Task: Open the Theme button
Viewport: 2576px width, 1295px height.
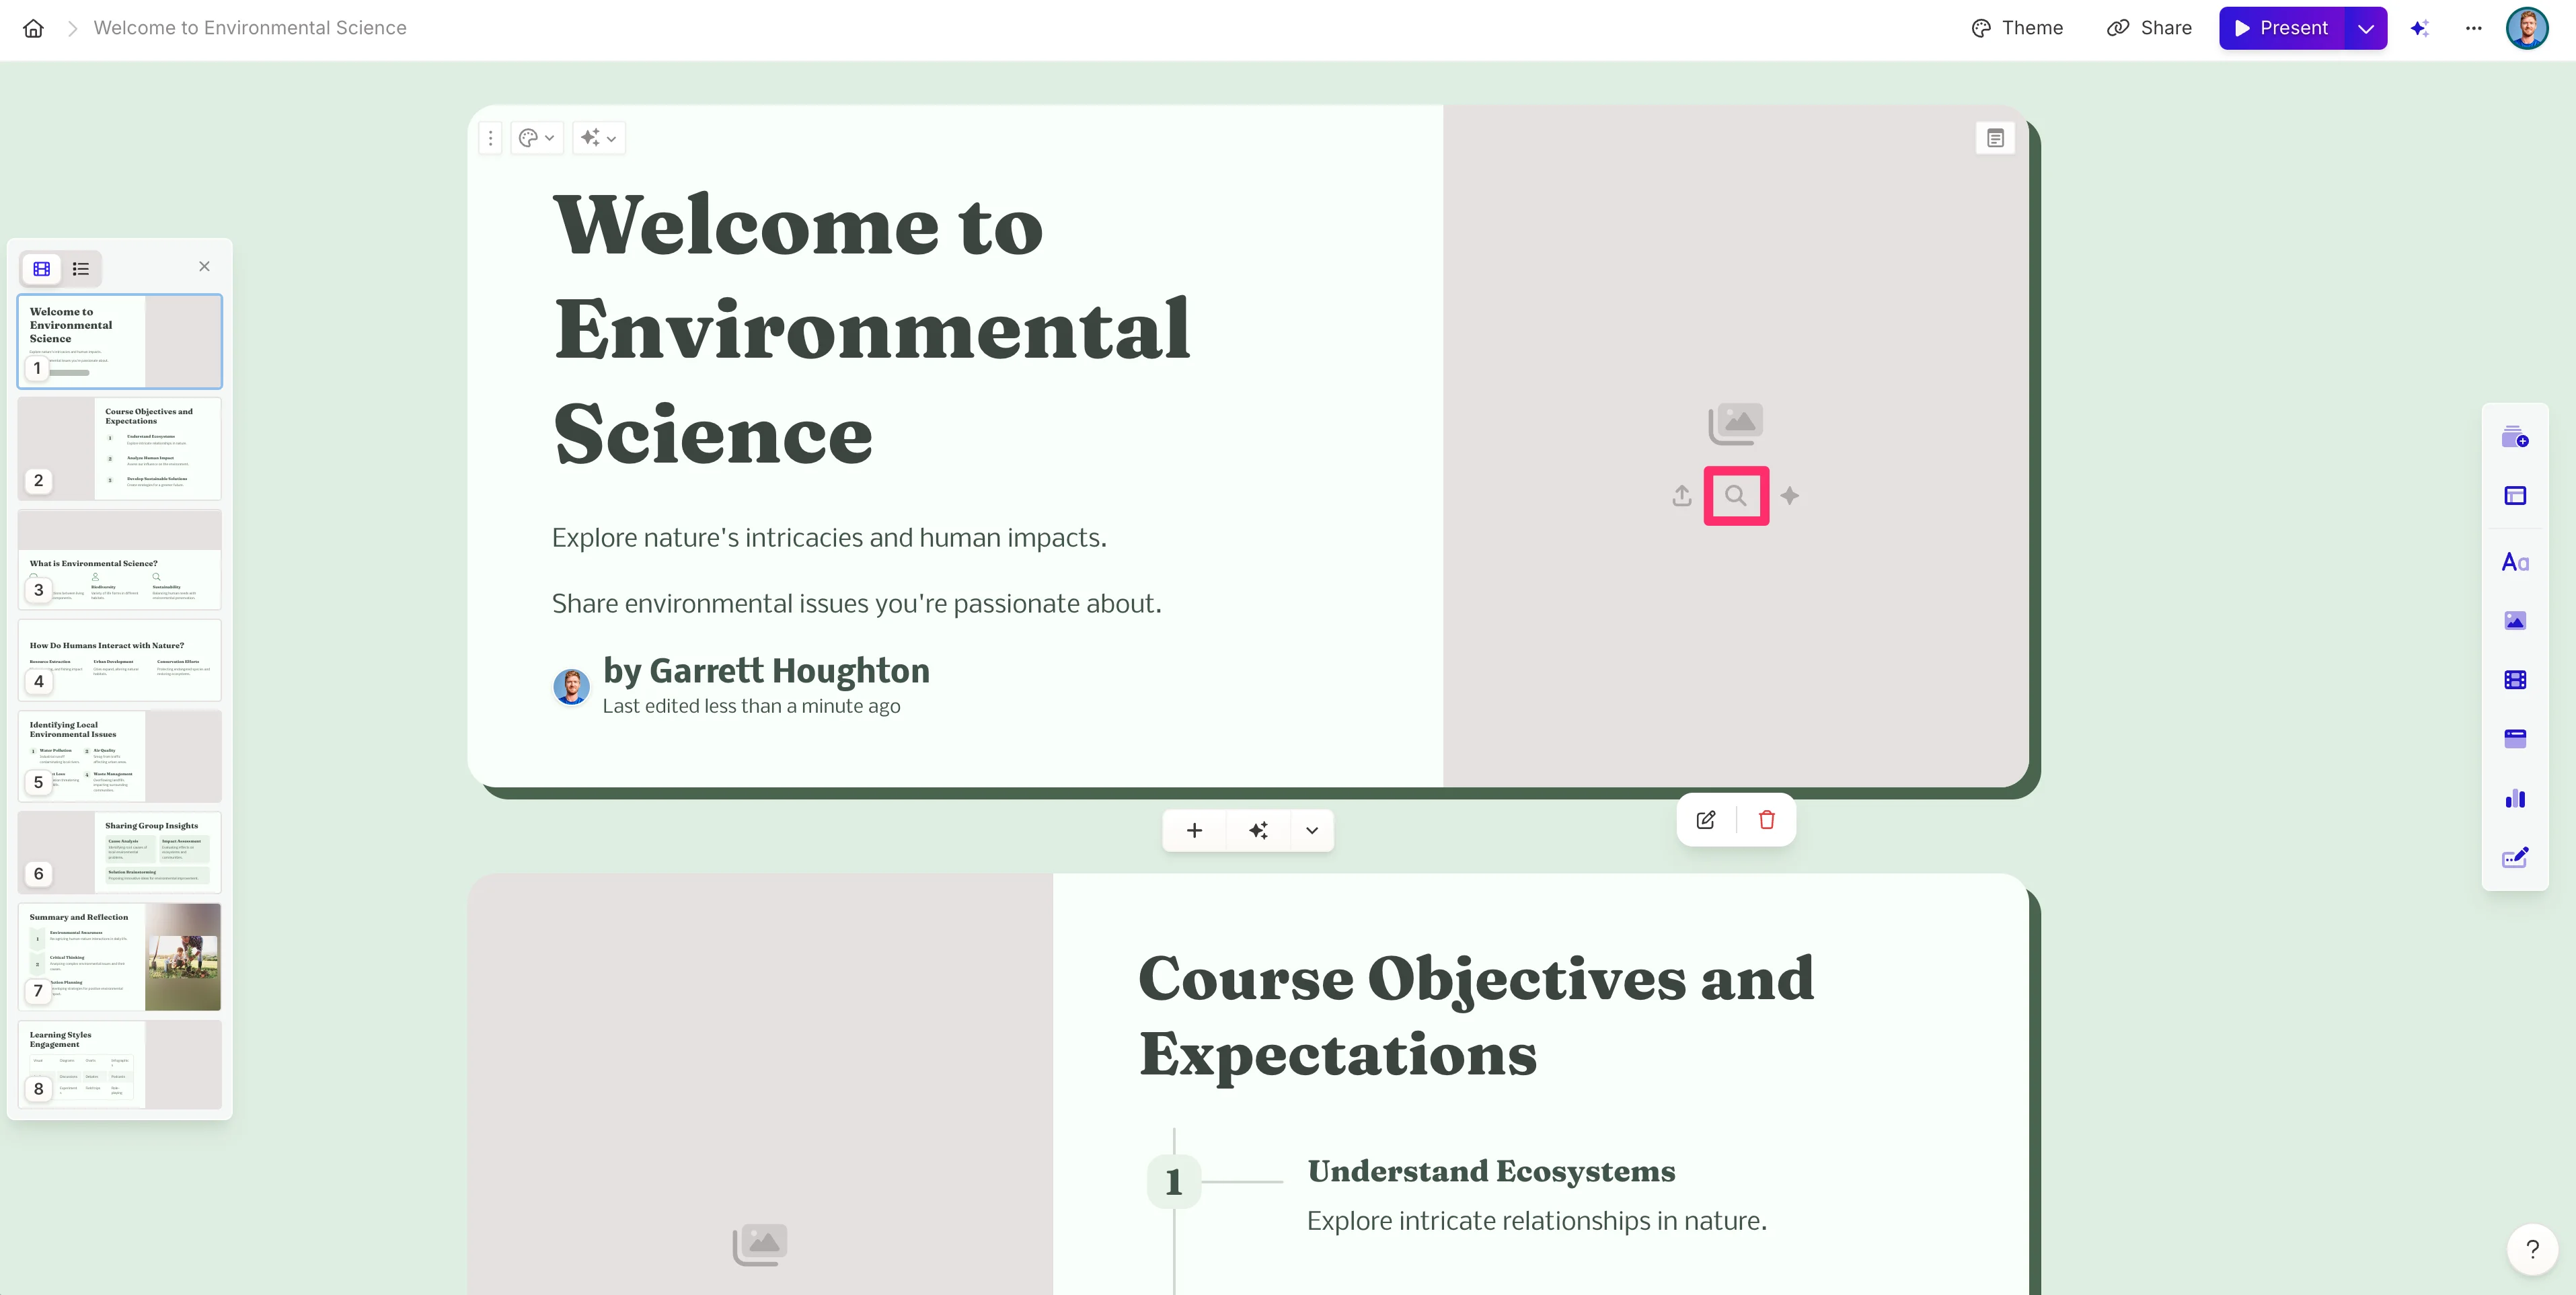Action: click(x=2017, y=28)
